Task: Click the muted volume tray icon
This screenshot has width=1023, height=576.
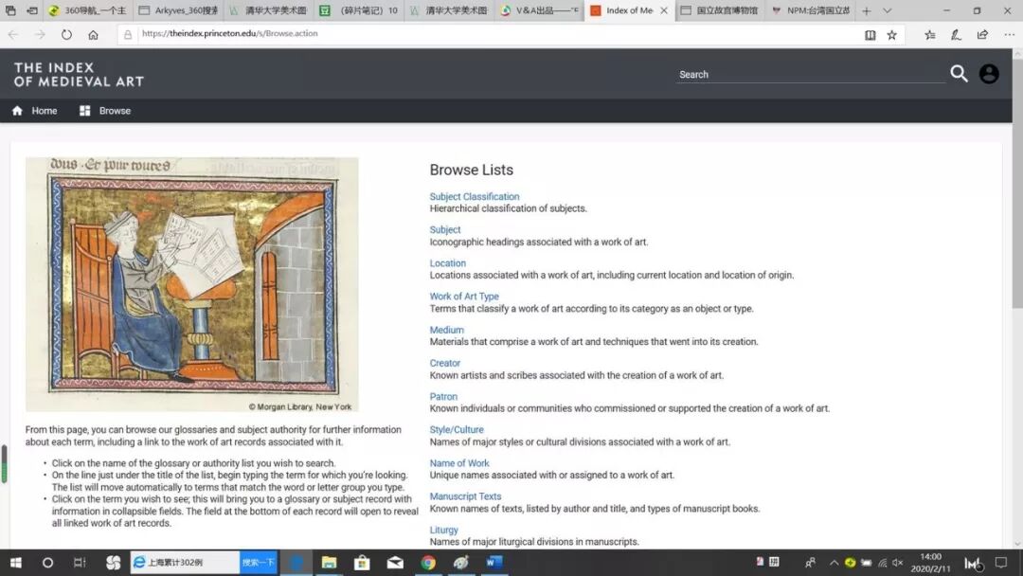Action: click(x=898, y=563)
